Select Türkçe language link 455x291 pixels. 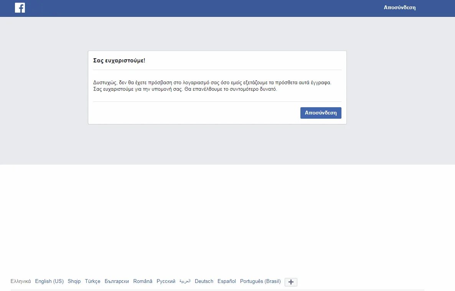(x=92, y=281)
